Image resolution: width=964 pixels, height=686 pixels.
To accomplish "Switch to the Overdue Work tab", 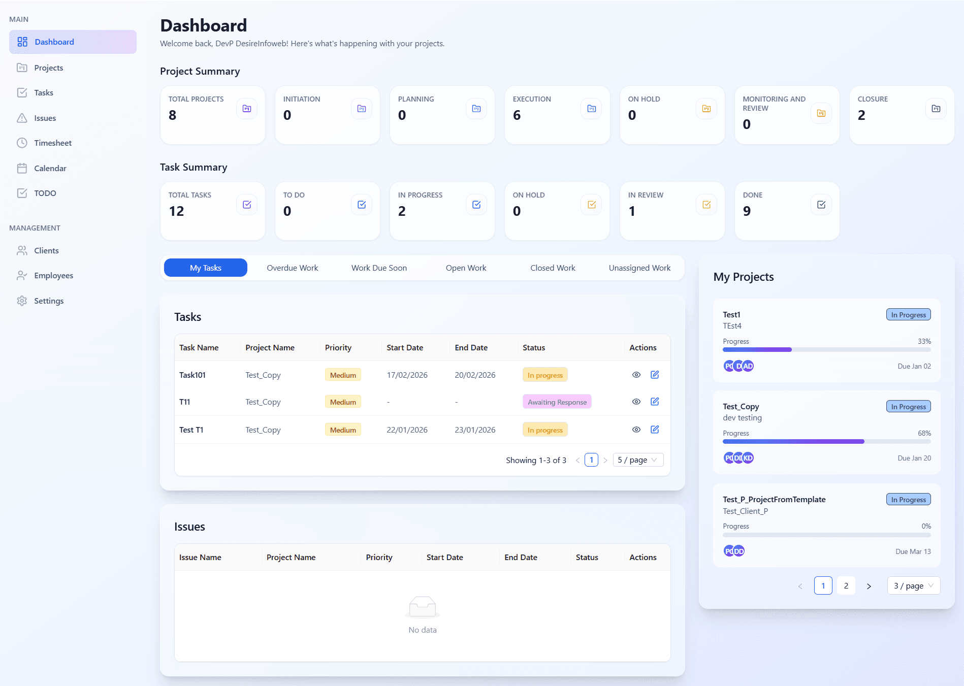I will [292, 268].
